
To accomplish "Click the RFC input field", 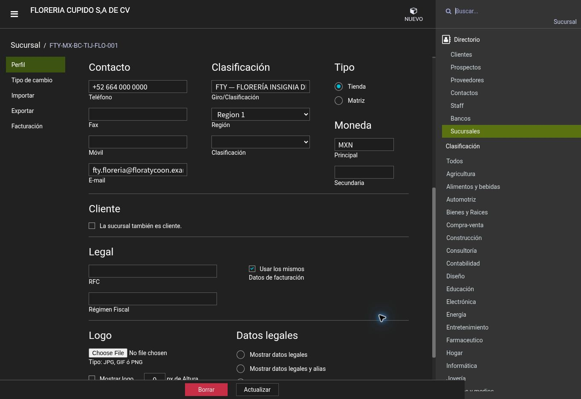I will 153,271.
